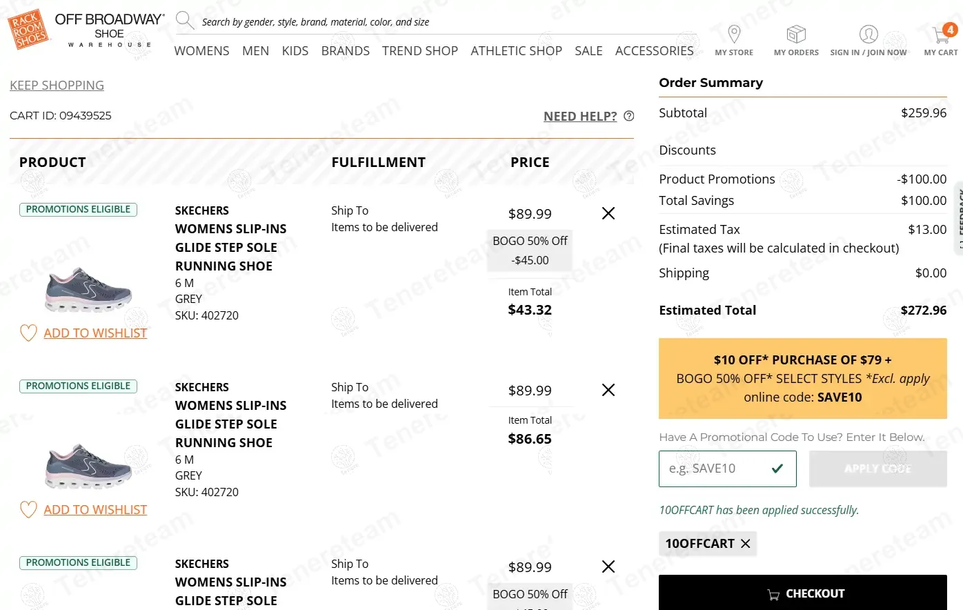Click the Estimated Total $272.96 amount

[x=924, y=311]
